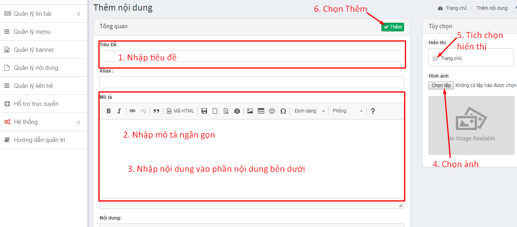This screenshot has width=517, height=227.
Task: Click the picture icon of Quản lý banner
Action: (x=7, y=50)
